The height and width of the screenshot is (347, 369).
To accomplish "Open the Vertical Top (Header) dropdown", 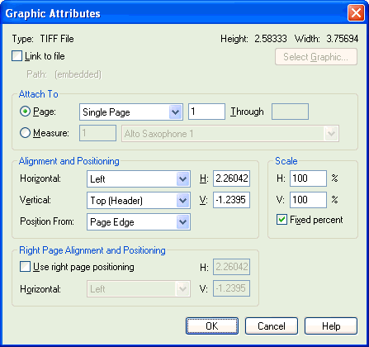I will [139, 200].
